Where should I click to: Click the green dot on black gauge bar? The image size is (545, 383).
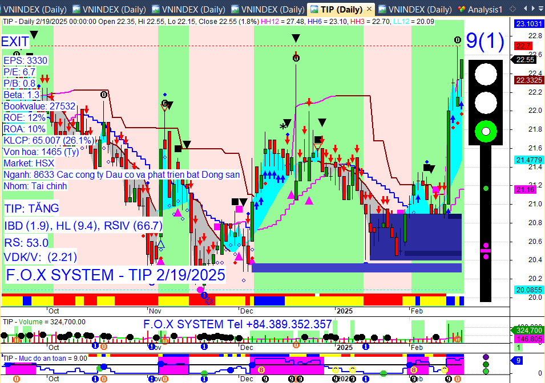(x=486, y=188)
